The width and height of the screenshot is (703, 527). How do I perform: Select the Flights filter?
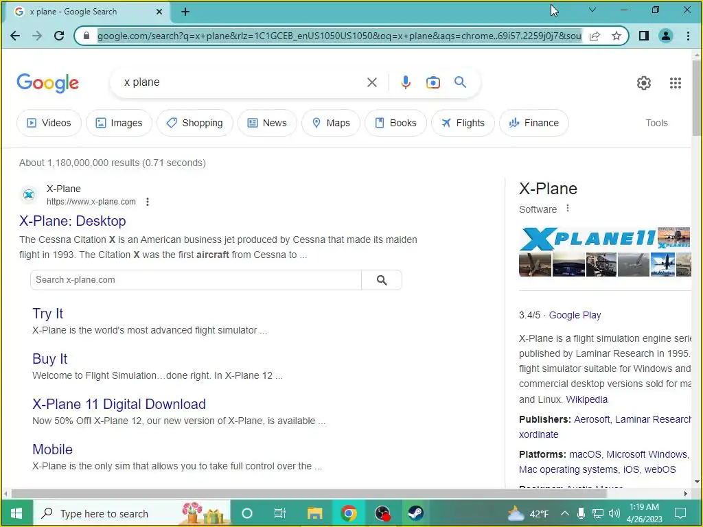coord(463,123)
